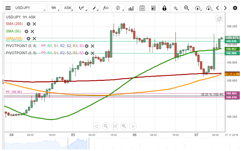Detach chart using the pop-out icon
This screenshot has height=151, width=241.
219,19
